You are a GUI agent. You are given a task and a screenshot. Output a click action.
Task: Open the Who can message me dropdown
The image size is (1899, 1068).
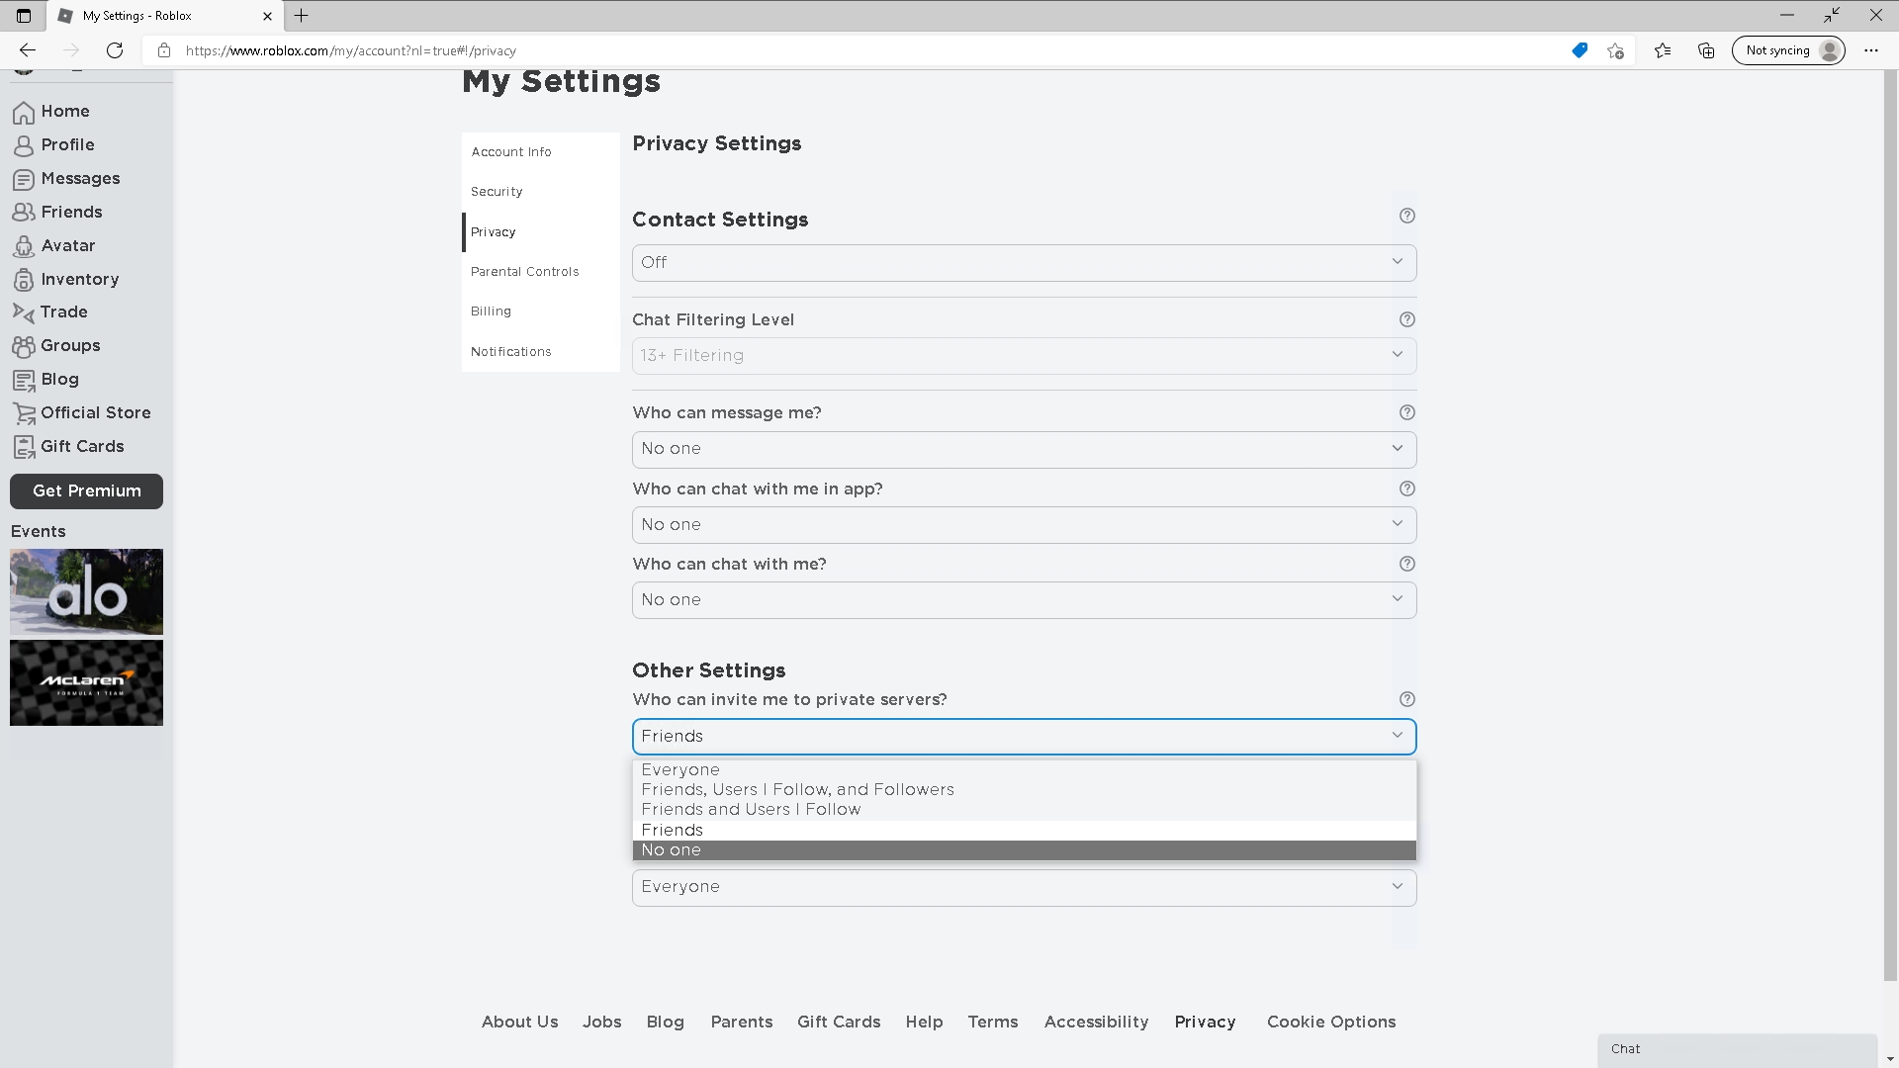(x=1024, y=449)
